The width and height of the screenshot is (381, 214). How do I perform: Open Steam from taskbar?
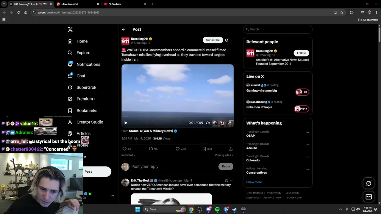pos(235,209)
